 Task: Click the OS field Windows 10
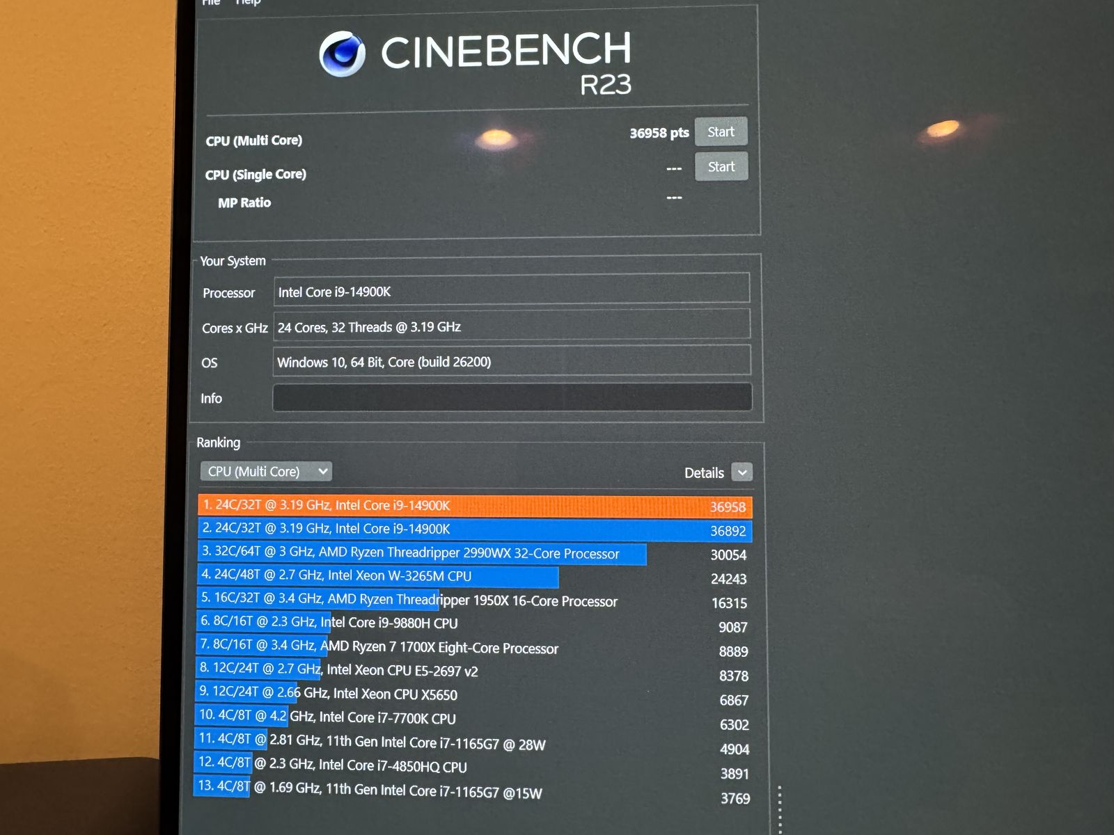tap(512, 361)
